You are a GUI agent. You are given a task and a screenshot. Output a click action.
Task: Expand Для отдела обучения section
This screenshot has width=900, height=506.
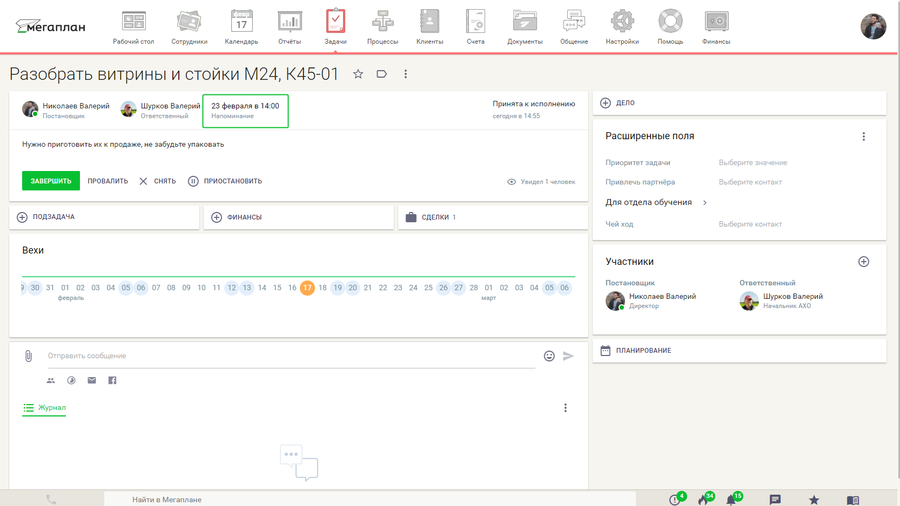(656, 202)
